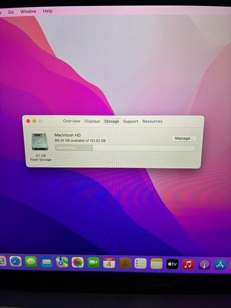Screen dimensions: 231x308
Task: Open Launchpad in the Dock
Action: pyautogui.click(x=3, y=261)
